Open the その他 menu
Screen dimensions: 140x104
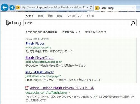point(90,16)
